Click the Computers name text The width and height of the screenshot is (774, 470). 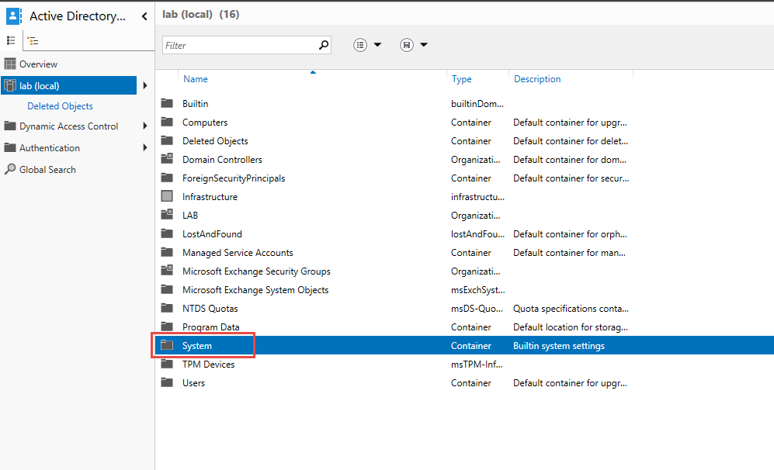tap(205, 123)
